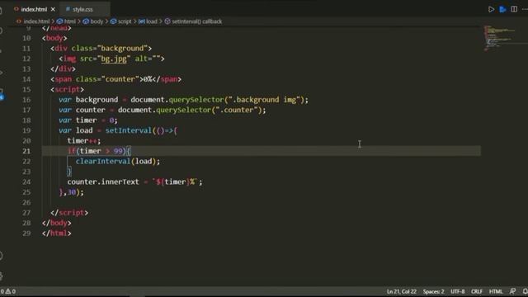Click line number 16 in the gutter
This screenshot has width=528, height=297.
coord(26,100)
